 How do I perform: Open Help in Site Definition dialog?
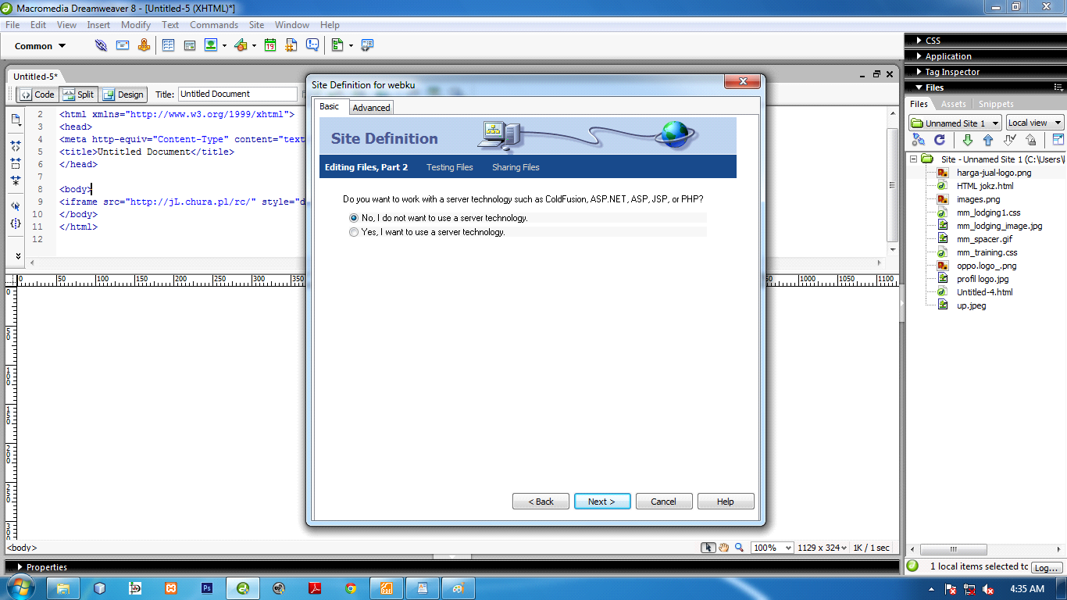(726, 502)
